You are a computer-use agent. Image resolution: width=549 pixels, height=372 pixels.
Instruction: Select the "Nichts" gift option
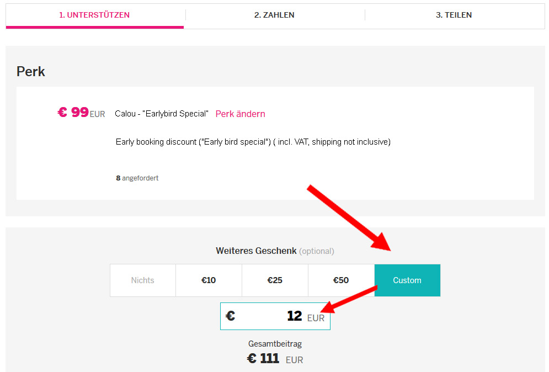(142, 280)
